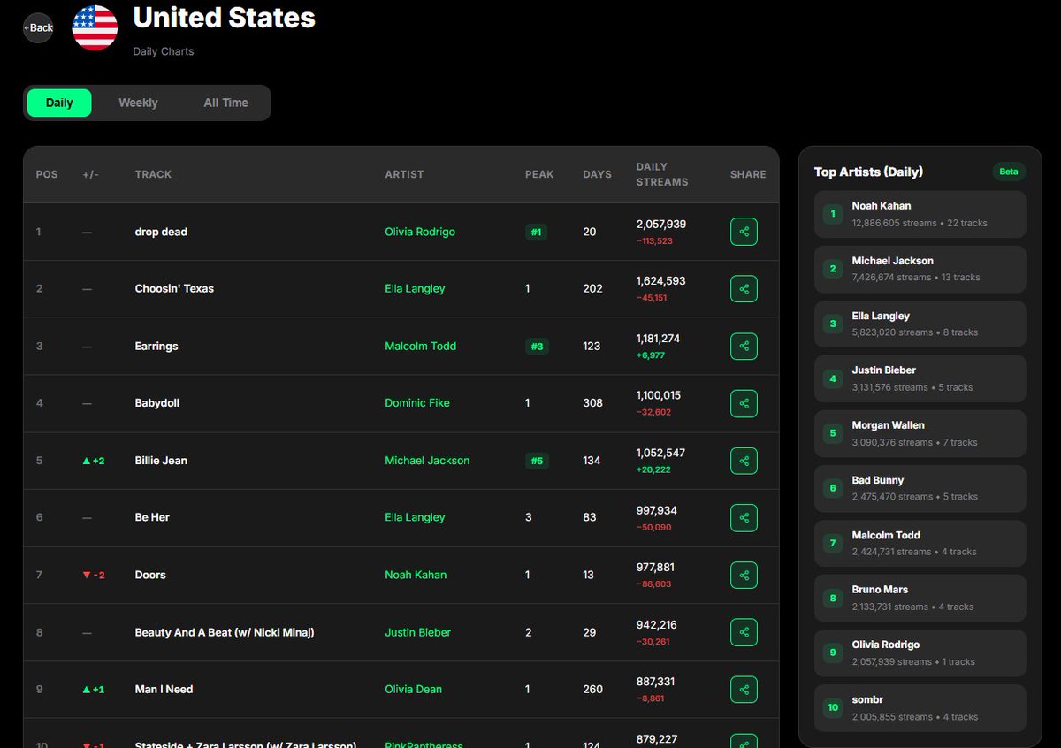Share the Choosin' Texas track
1061x748 pixels.
pyautogui.click(x=744, y=289)
